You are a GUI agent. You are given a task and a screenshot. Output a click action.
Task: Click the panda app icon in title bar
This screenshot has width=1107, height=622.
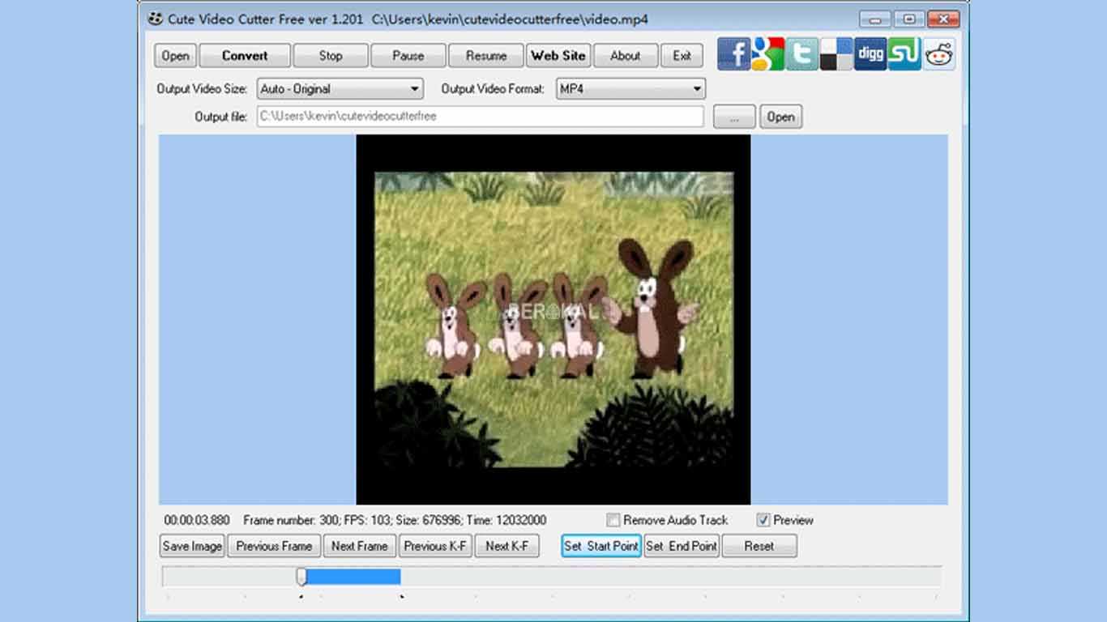[x=155, y=19]
